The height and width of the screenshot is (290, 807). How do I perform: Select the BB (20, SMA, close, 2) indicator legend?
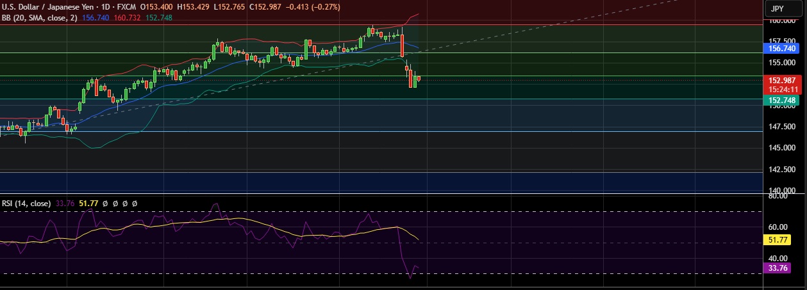point(40,18)
